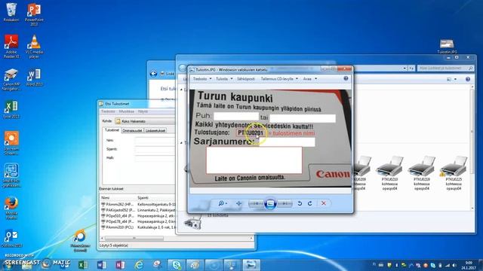Switch to Ominaisuudet tab

point(133,130)
